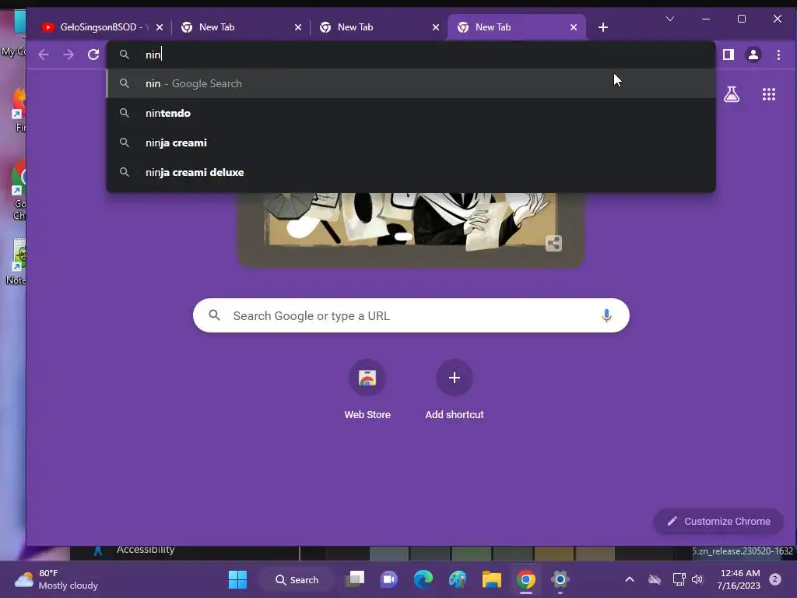
Task: Open the Windows Start menu
Action: coord(237,579)
